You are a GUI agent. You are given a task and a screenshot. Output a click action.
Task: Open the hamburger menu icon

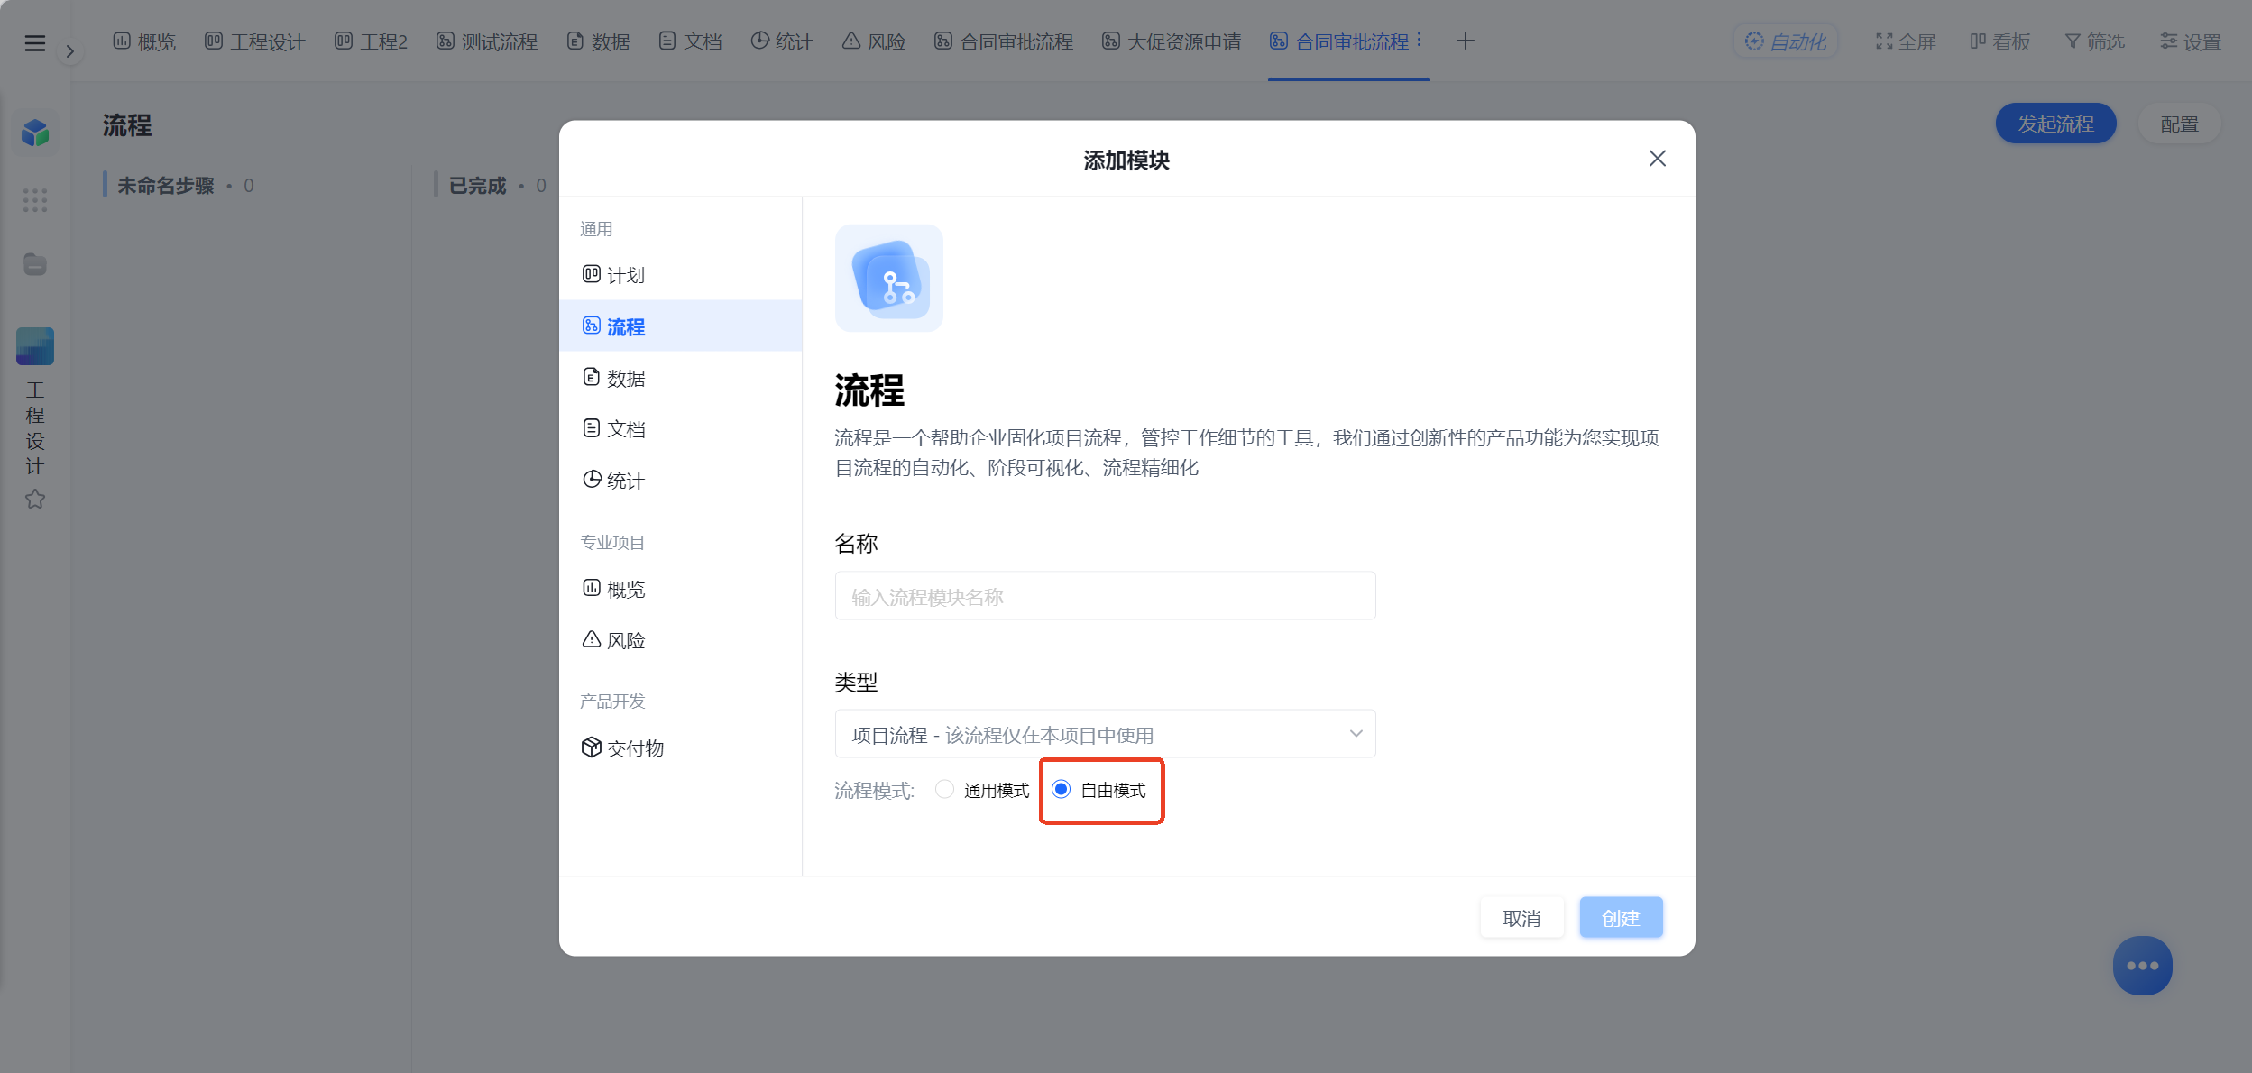pos(34,42)
